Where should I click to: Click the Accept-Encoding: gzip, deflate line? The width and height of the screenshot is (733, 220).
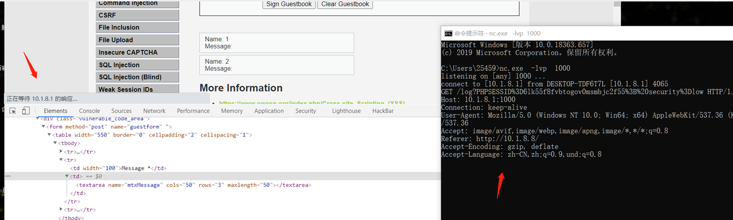click(499, 147)
